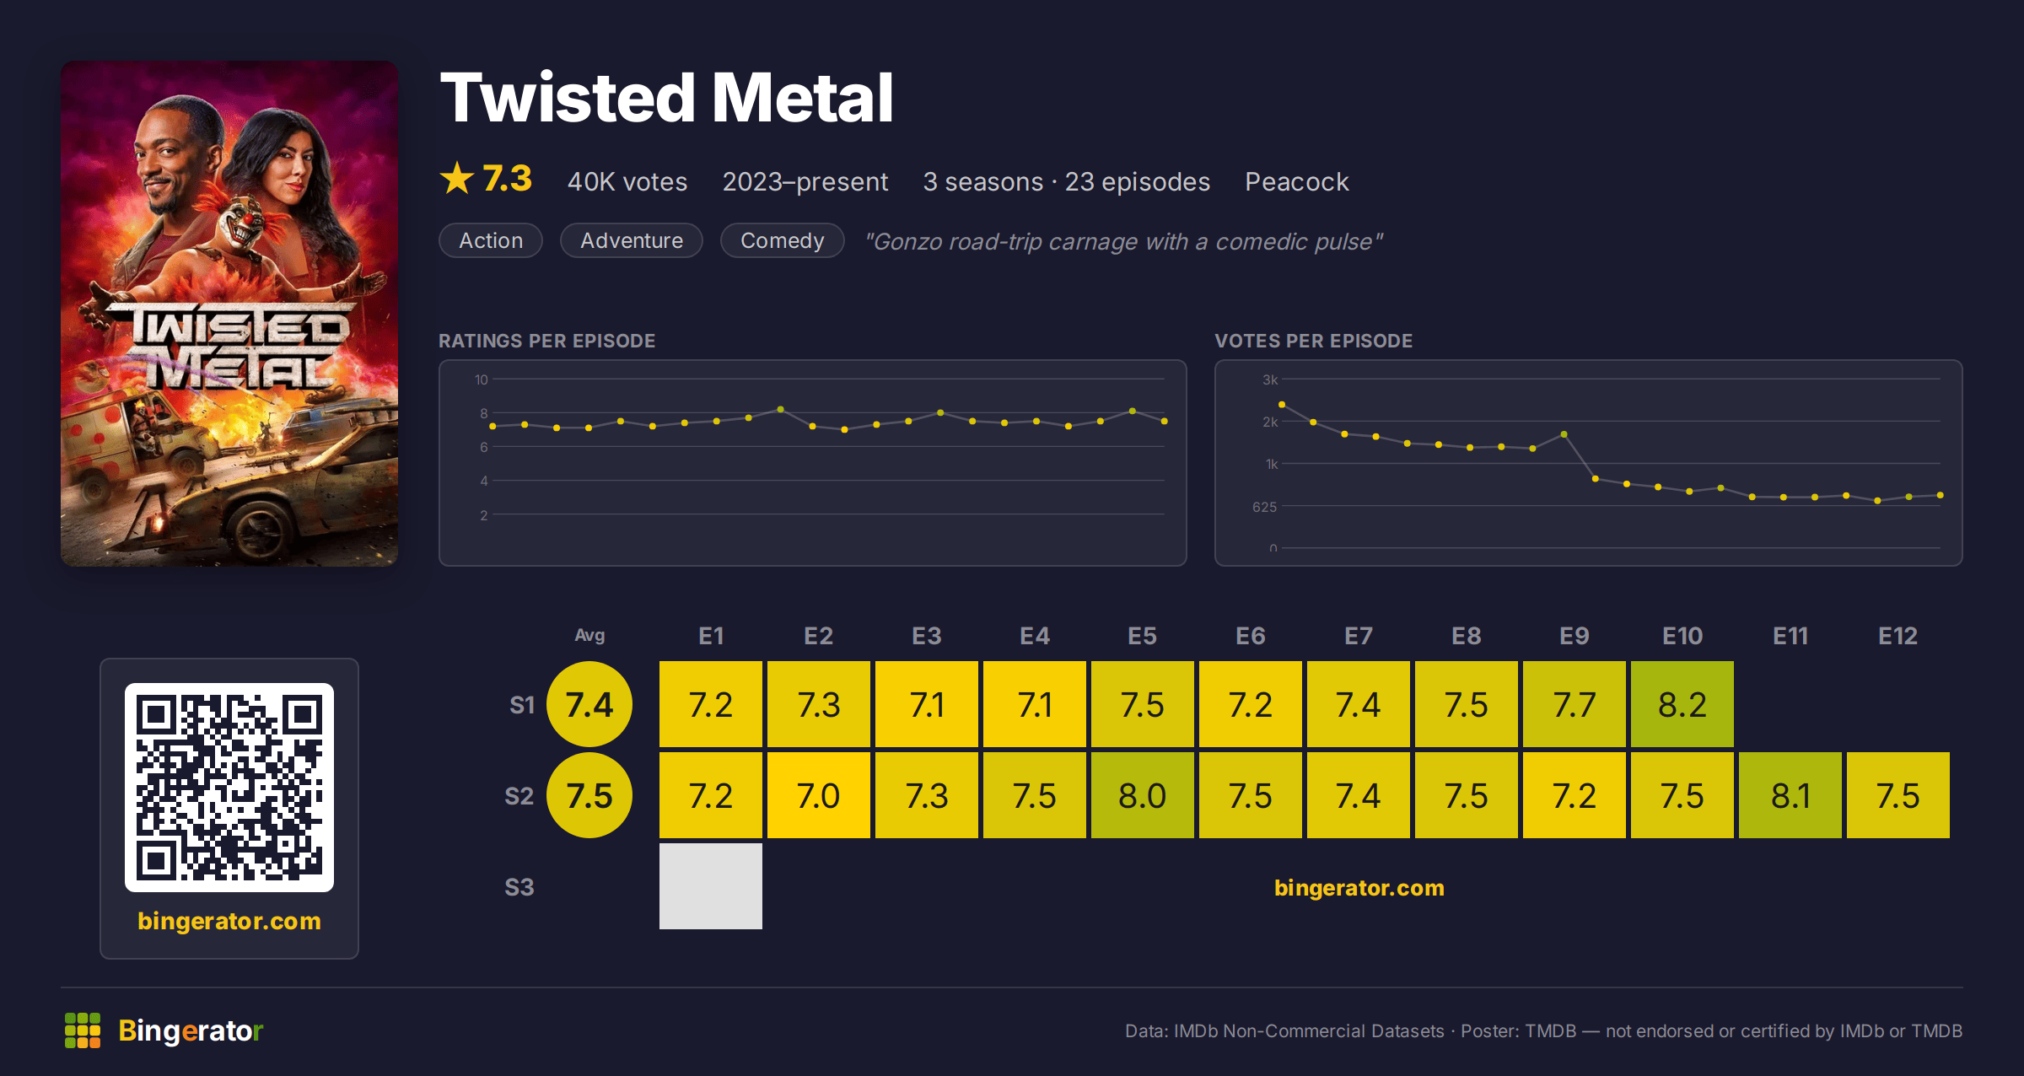Click the S2 E11 8.1 rating cell
The image size is (2024, 1076).
point(1790,795)
